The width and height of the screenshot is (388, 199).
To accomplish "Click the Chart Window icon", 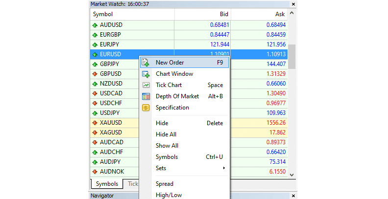I will (x=145, y=74).
